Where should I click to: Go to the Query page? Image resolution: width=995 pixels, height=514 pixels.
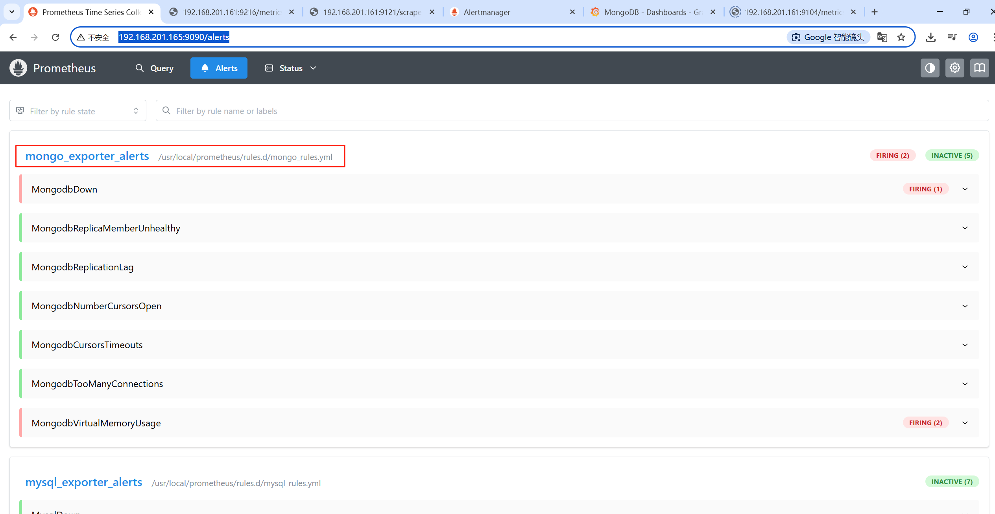pos(155,68)
